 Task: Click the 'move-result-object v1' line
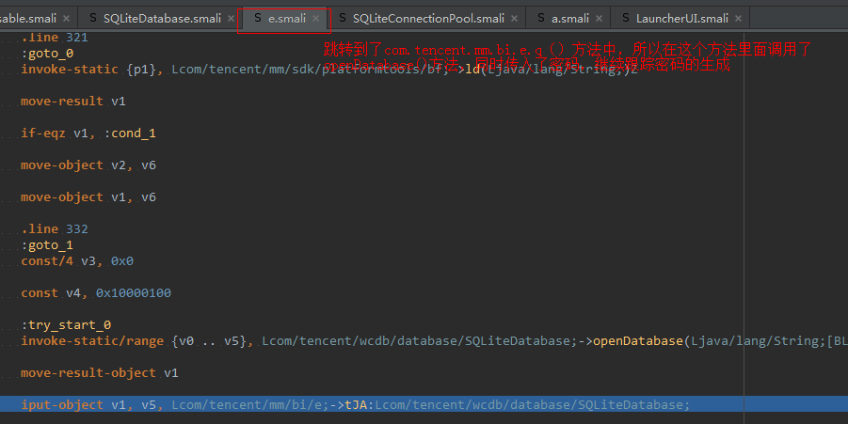tap(100, 372)
